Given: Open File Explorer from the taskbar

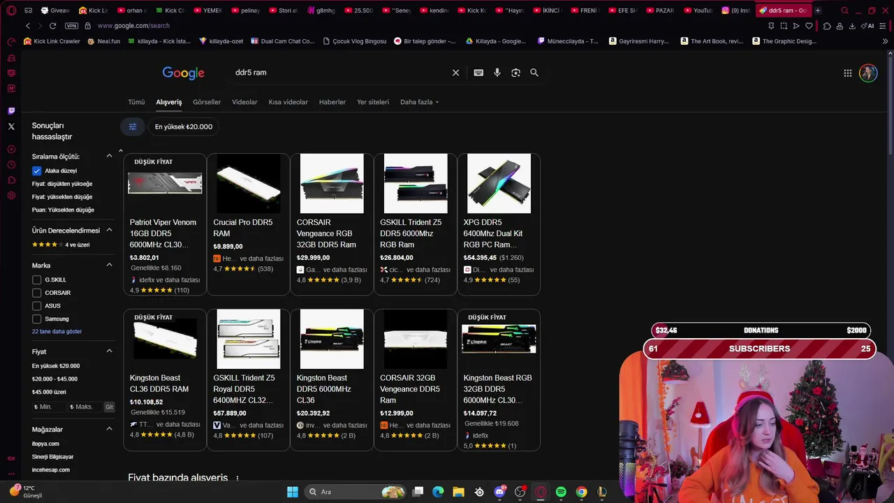Looking at the screenshot, I should (x=459, y=492).
